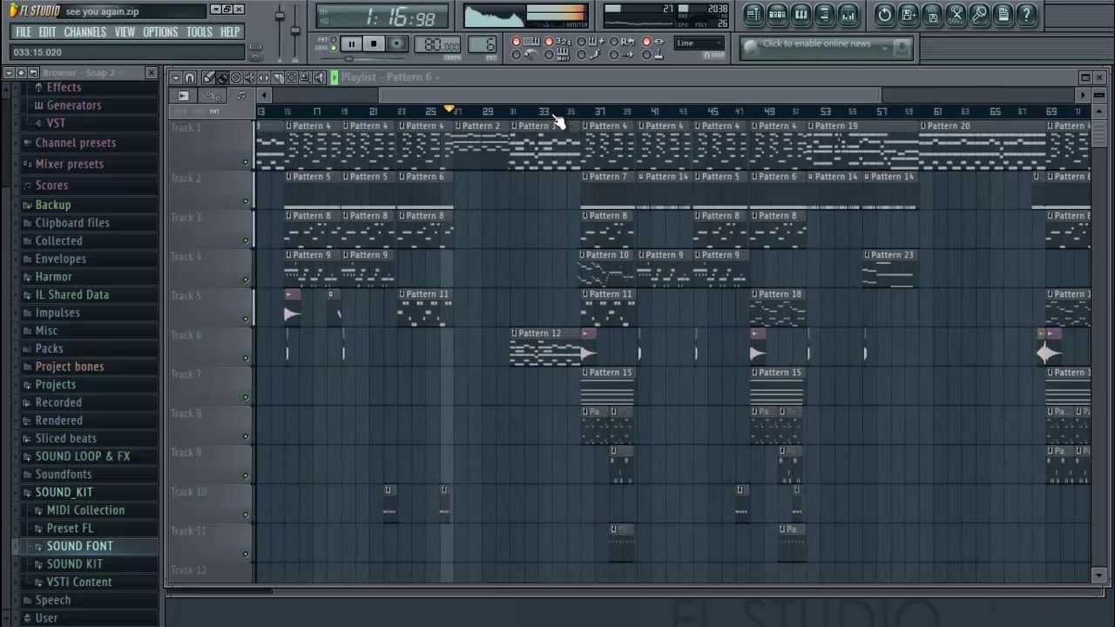
Task: Open the Playlist options menu arrow
Action: click(176, 78)
